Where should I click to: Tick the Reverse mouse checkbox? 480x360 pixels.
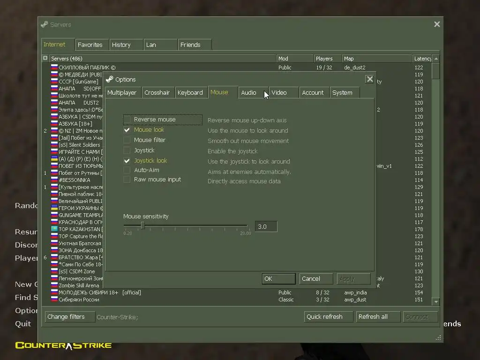click(x=127, y=120)
